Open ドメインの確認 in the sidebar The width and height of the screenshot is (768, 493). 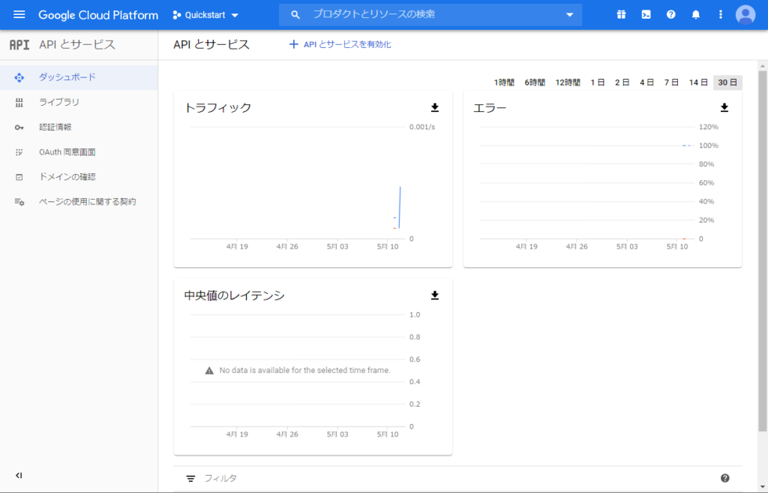[79, 177]
